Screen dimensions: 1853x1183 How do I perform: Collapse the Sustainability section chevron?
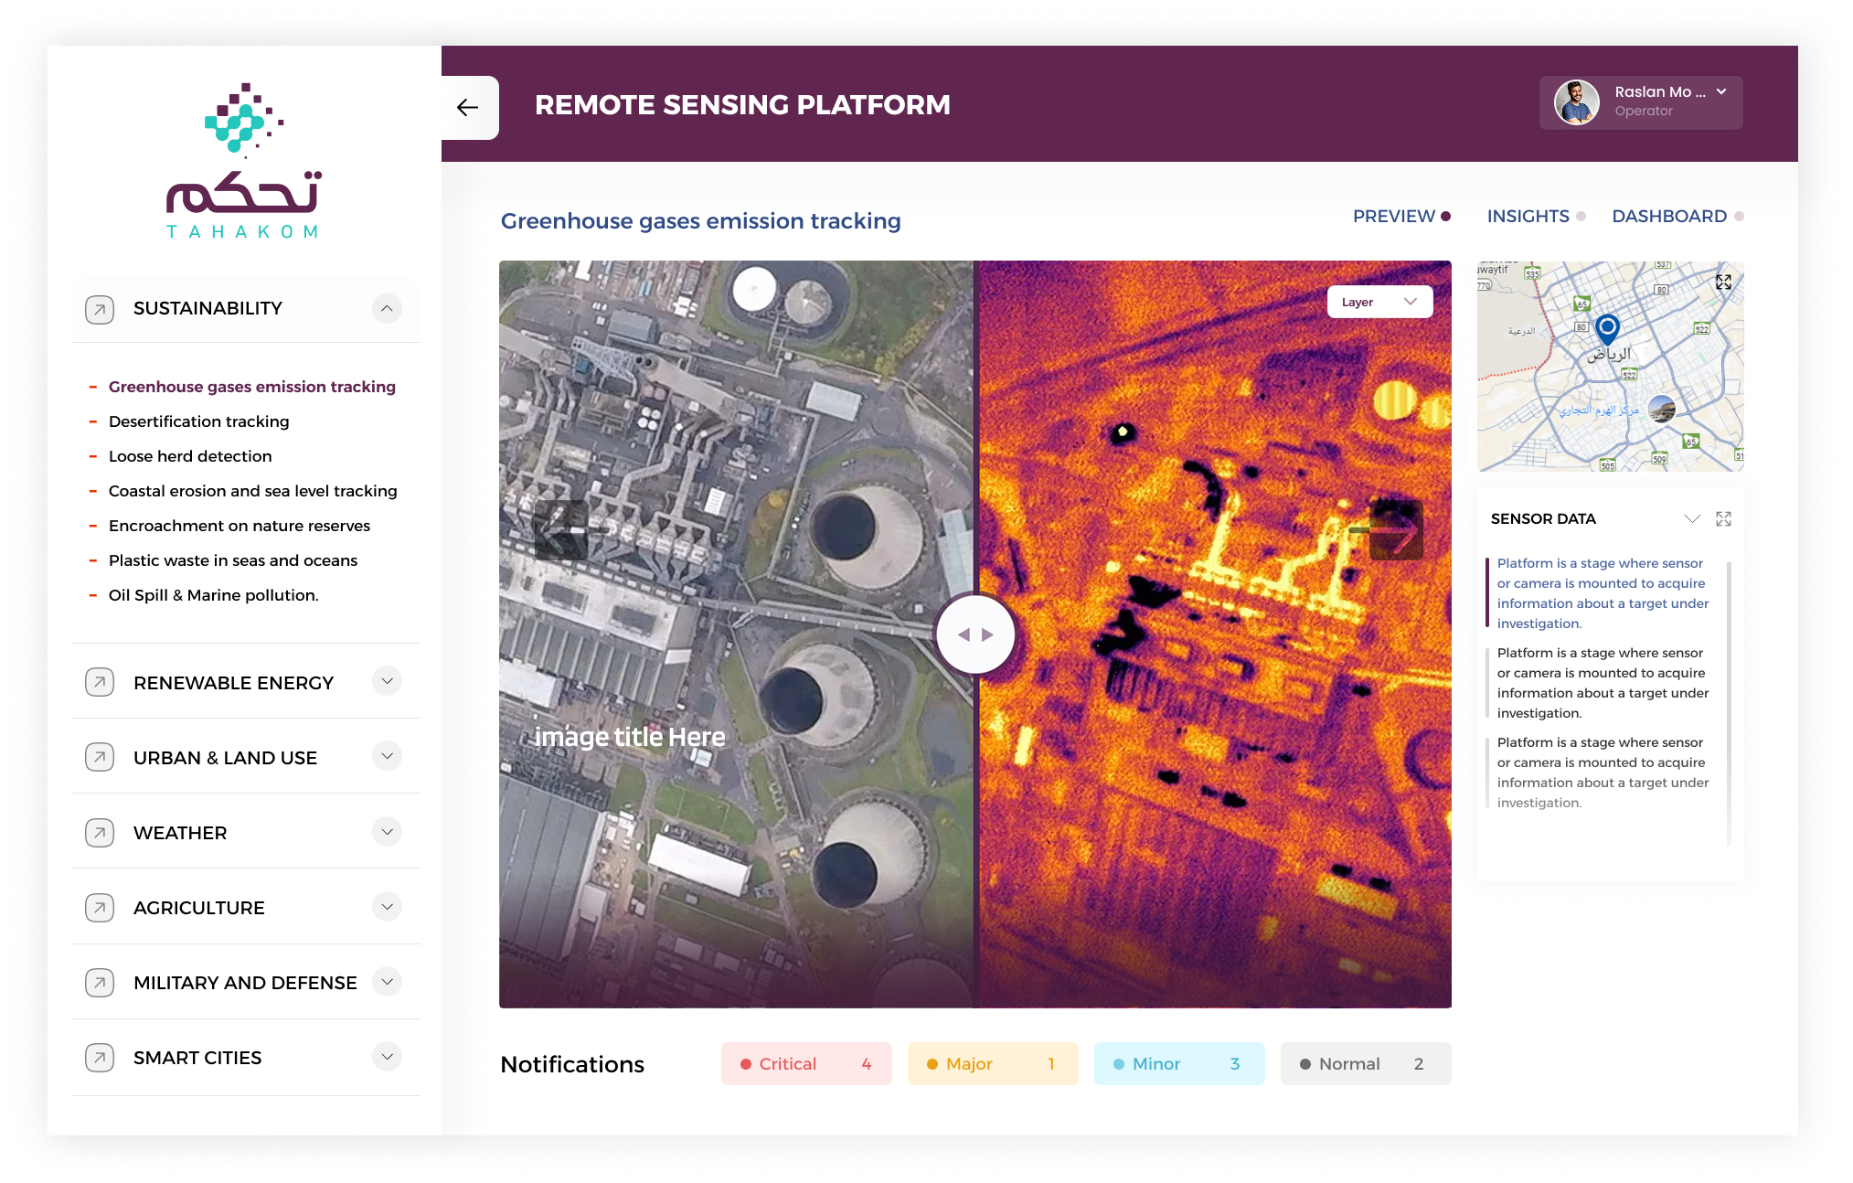pyautogui.click(x=387, y=308)
